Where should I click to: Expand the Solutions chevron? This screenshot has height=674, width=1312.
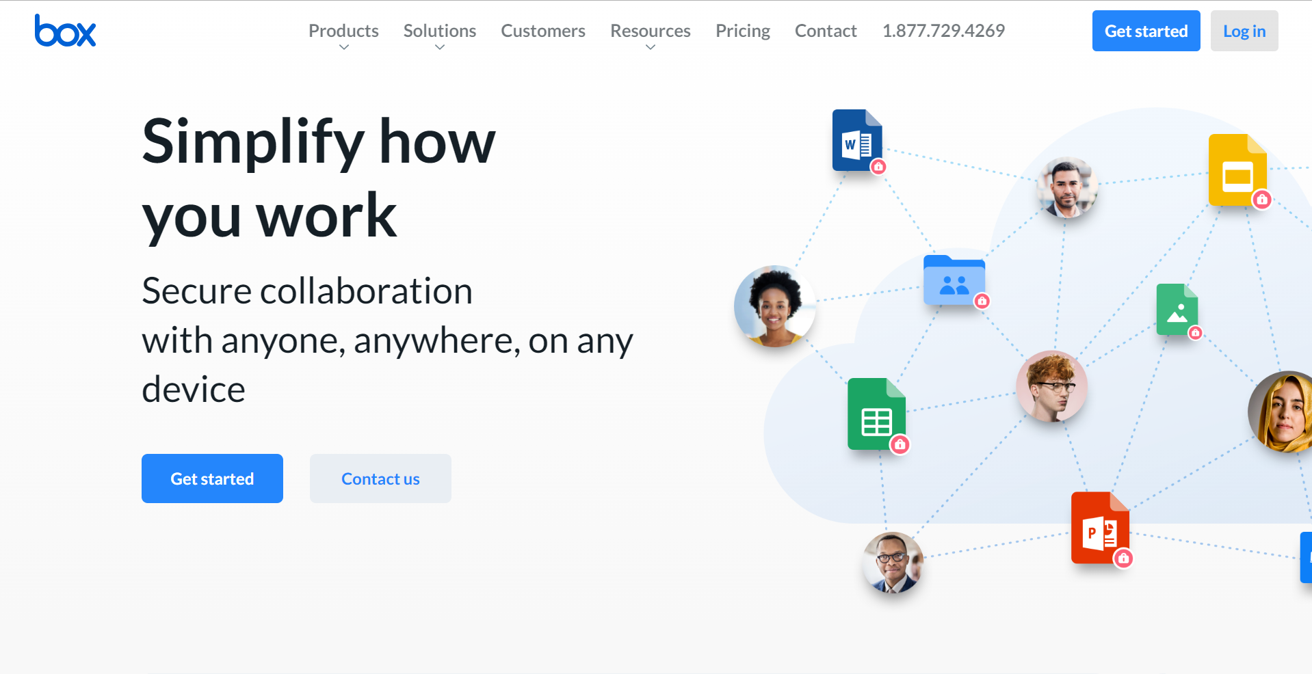point(440,47)
